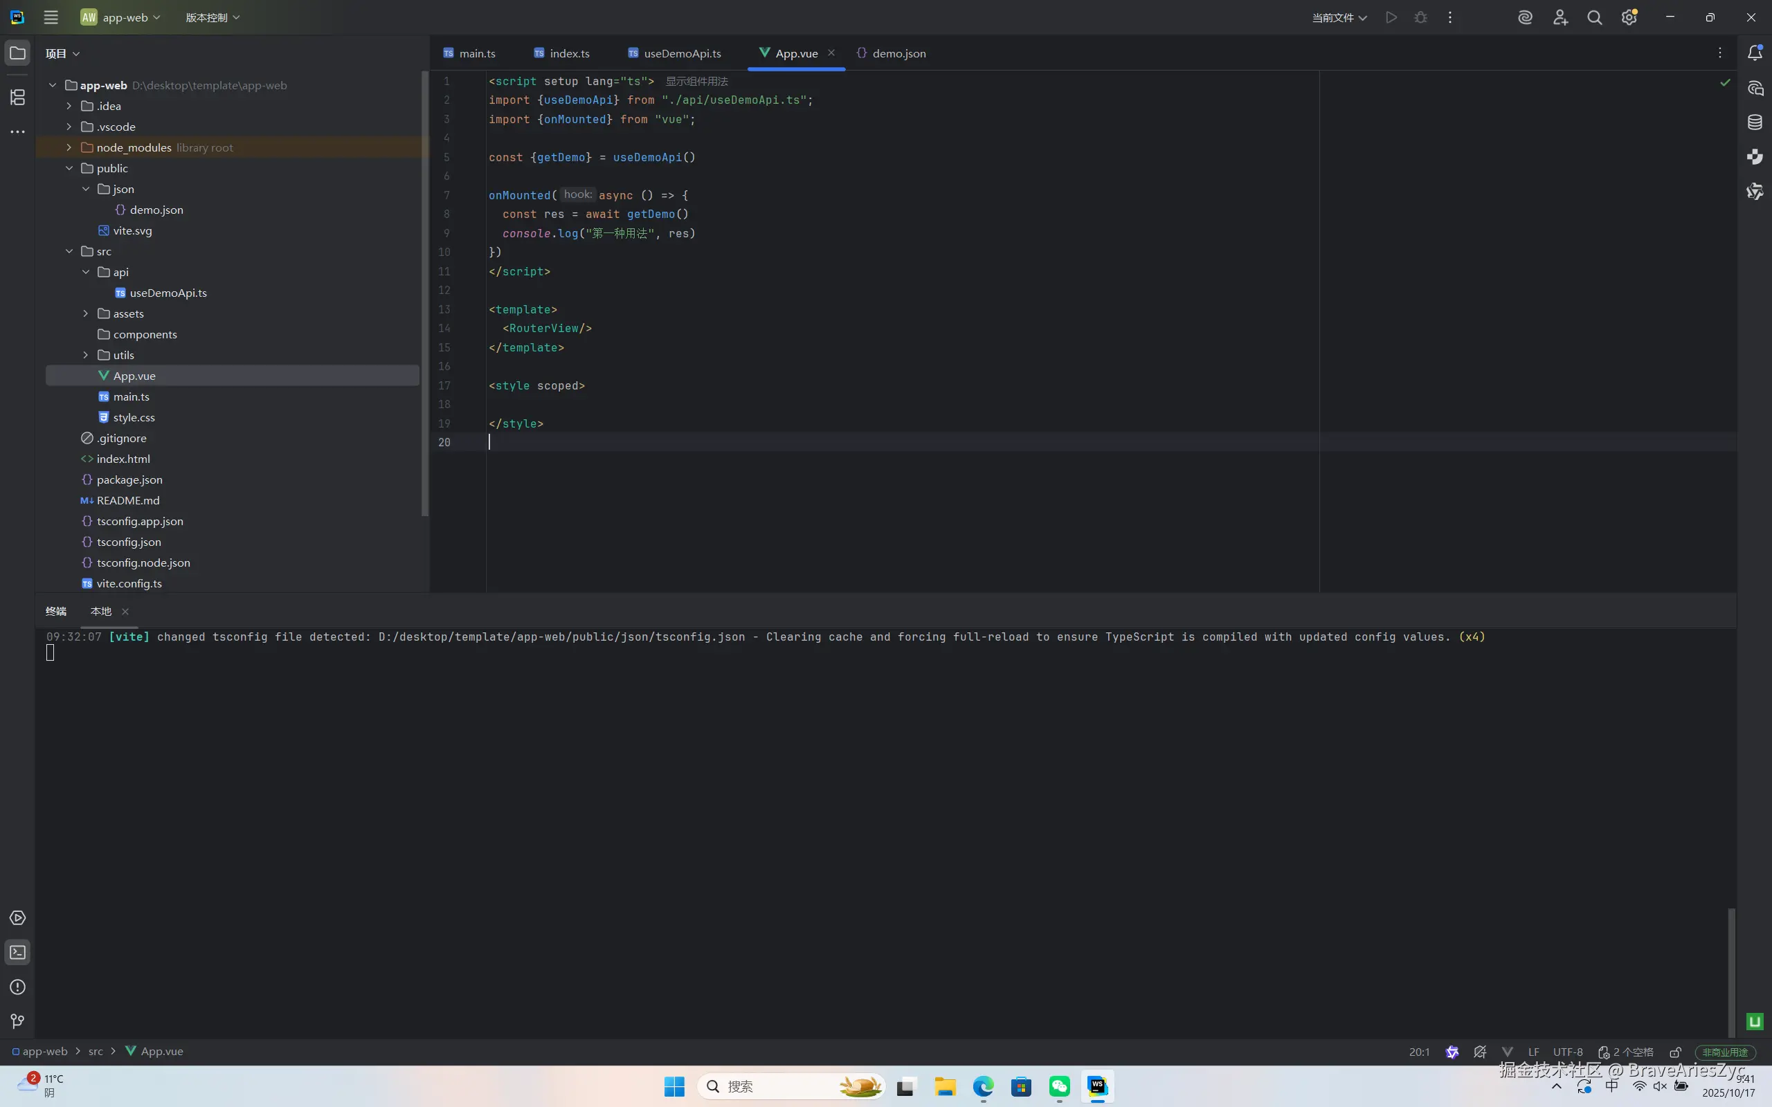Image resolution: width=1772 pixels, height=1107 pixels.
Task: Toggle the read-only lock icon in status bar
Action: (1675, 1052)
